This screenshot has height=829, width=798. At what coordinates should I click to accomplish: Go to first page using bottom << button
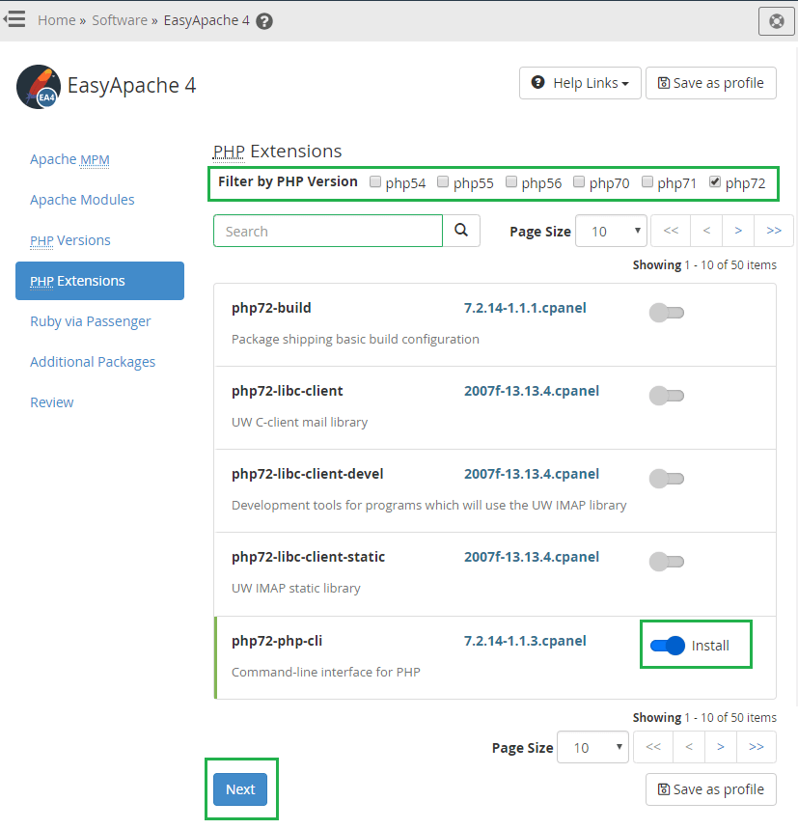pos(653,747)
